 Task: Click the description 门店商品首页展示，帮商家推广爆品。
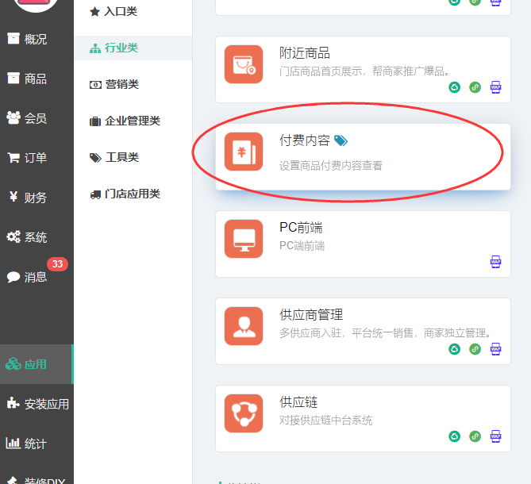[x=364, y=71]
